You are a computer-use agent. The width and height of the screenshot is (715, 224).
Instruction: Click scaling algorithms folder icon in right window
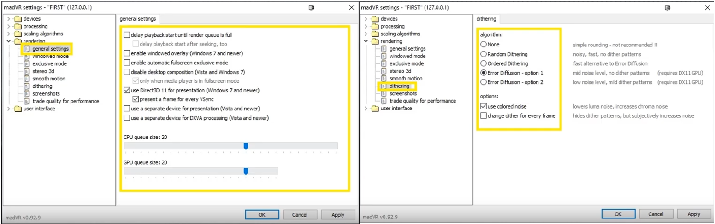click(x=375, y=34)
